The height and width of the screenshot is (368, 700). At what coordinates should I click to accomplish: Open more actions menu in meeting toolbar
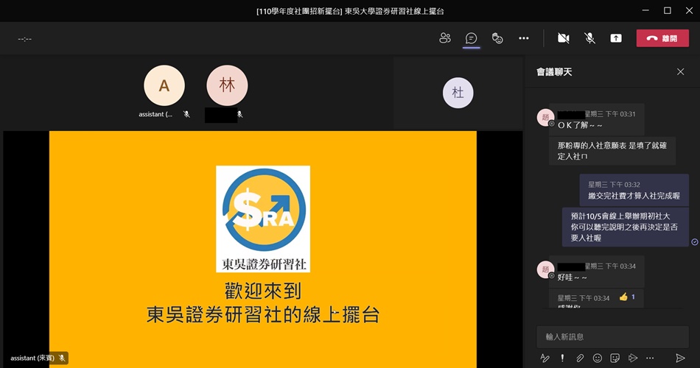coord(523,38)
